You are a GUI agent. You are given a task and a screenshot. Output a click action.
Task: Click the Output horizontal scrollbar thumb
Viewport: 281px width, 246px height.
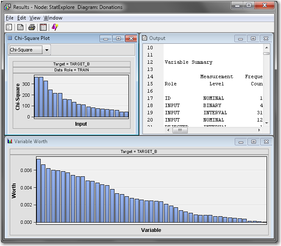[180, 130]
